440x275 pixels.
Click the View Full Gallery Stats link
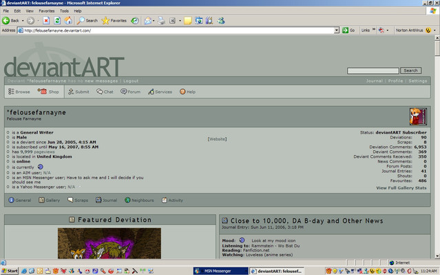coord(401,188)
